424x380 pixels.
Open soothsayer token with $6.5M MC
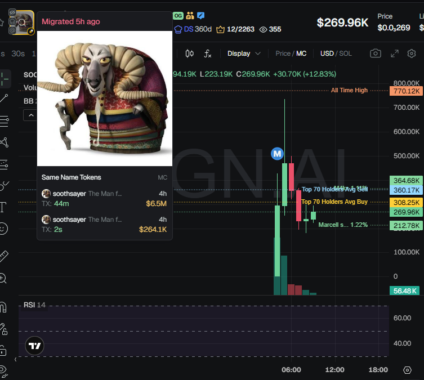tap(104, 198)
